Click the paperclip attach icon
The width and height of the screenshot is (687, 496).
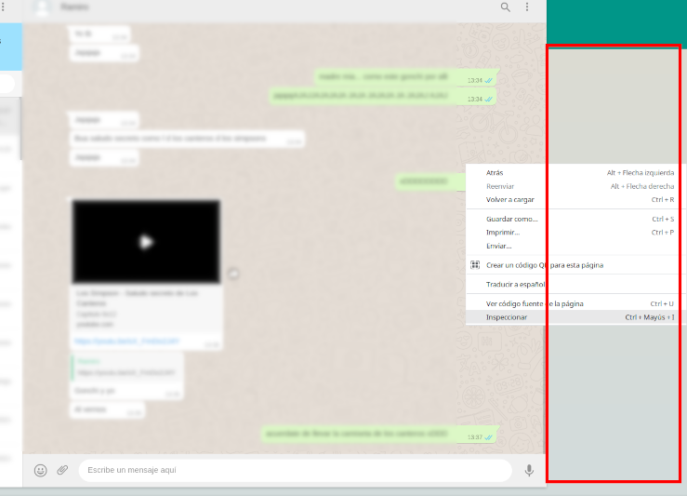click(x=62, y=471)
